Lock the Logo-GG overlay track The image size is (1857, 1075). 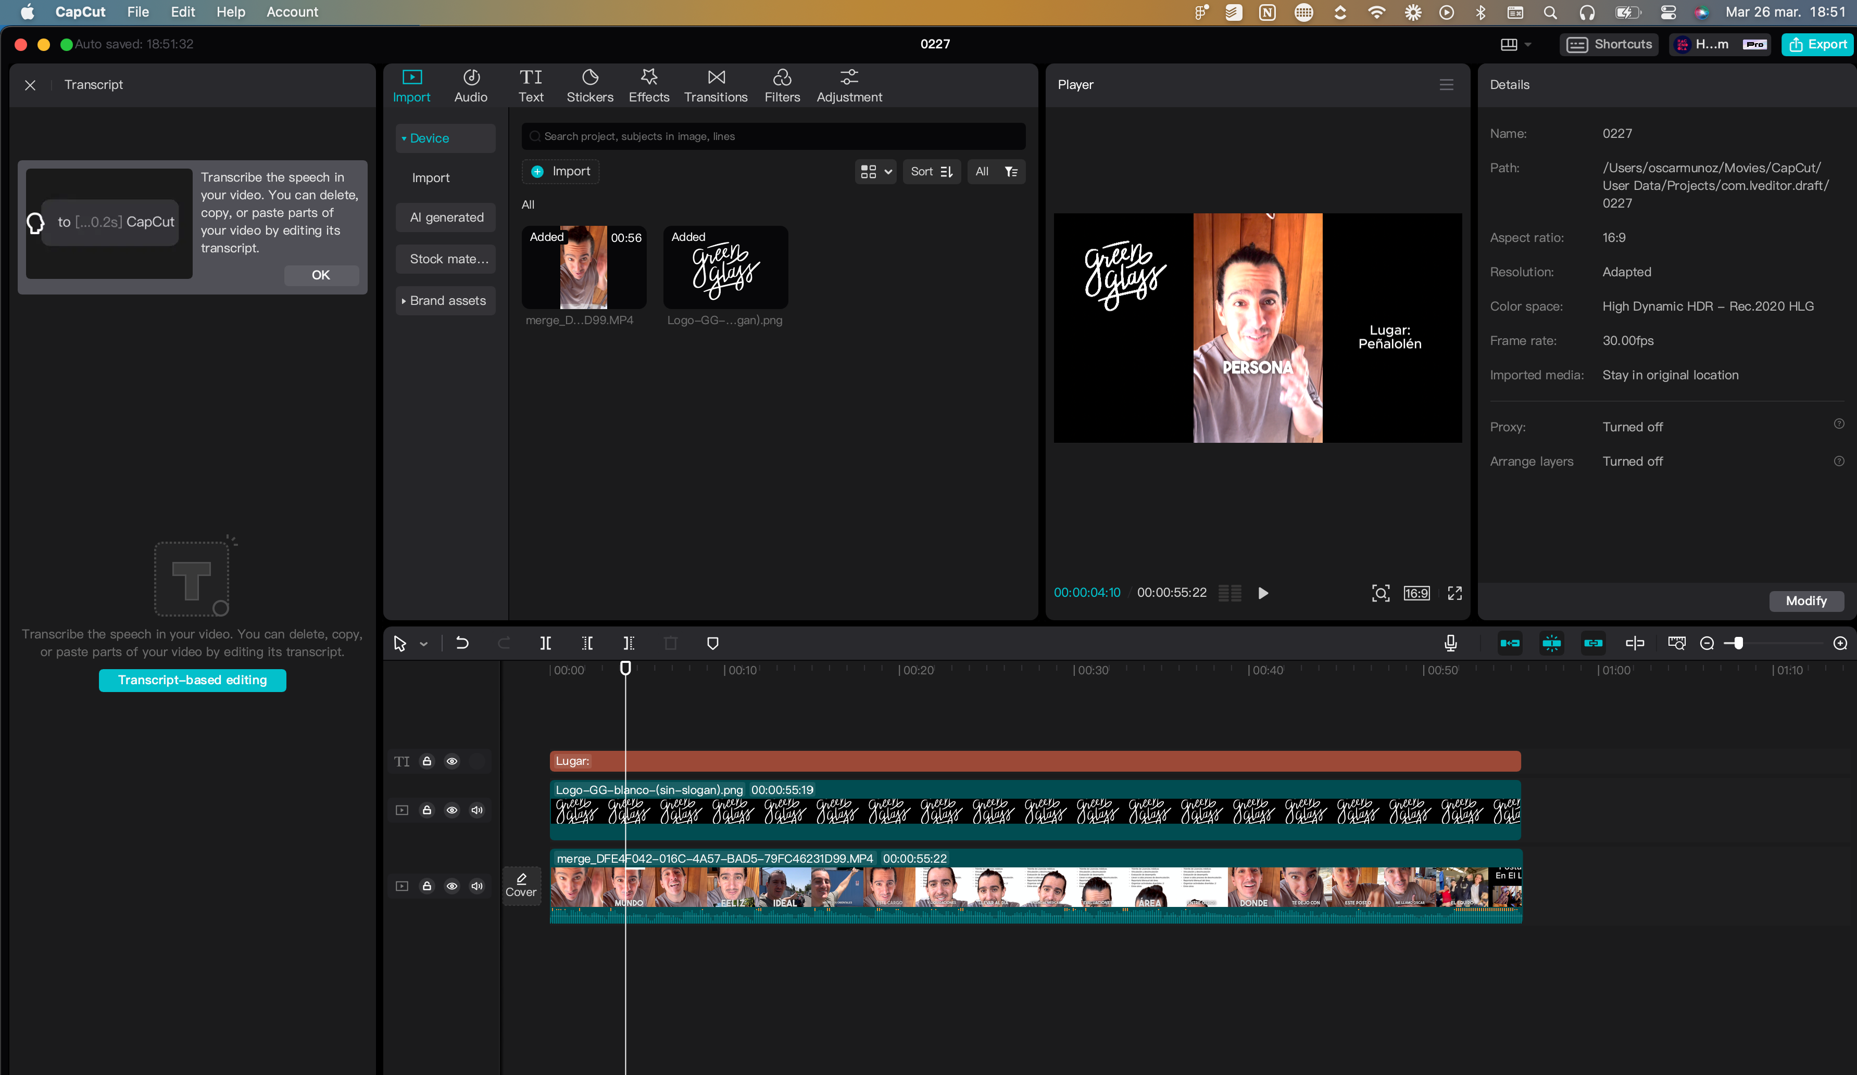pyautogui.click(x=426, y=810)
